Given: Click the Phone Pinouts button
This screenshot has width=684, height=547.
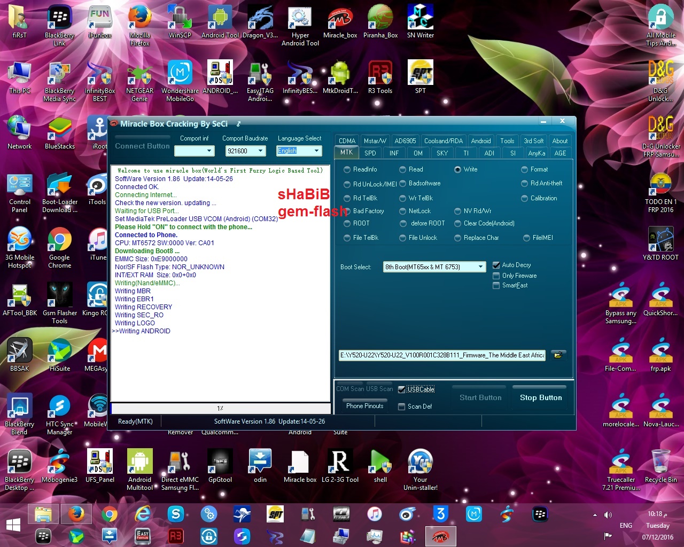Looking at the screenshot, I should click(364, 406).
